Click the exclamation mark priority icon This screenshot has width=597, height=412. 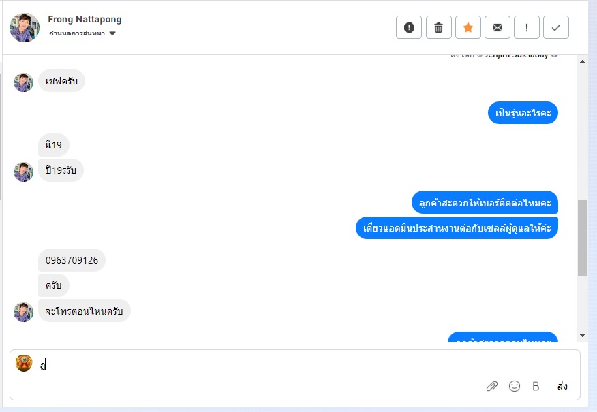pyautogui.click(x=527, y=27)
